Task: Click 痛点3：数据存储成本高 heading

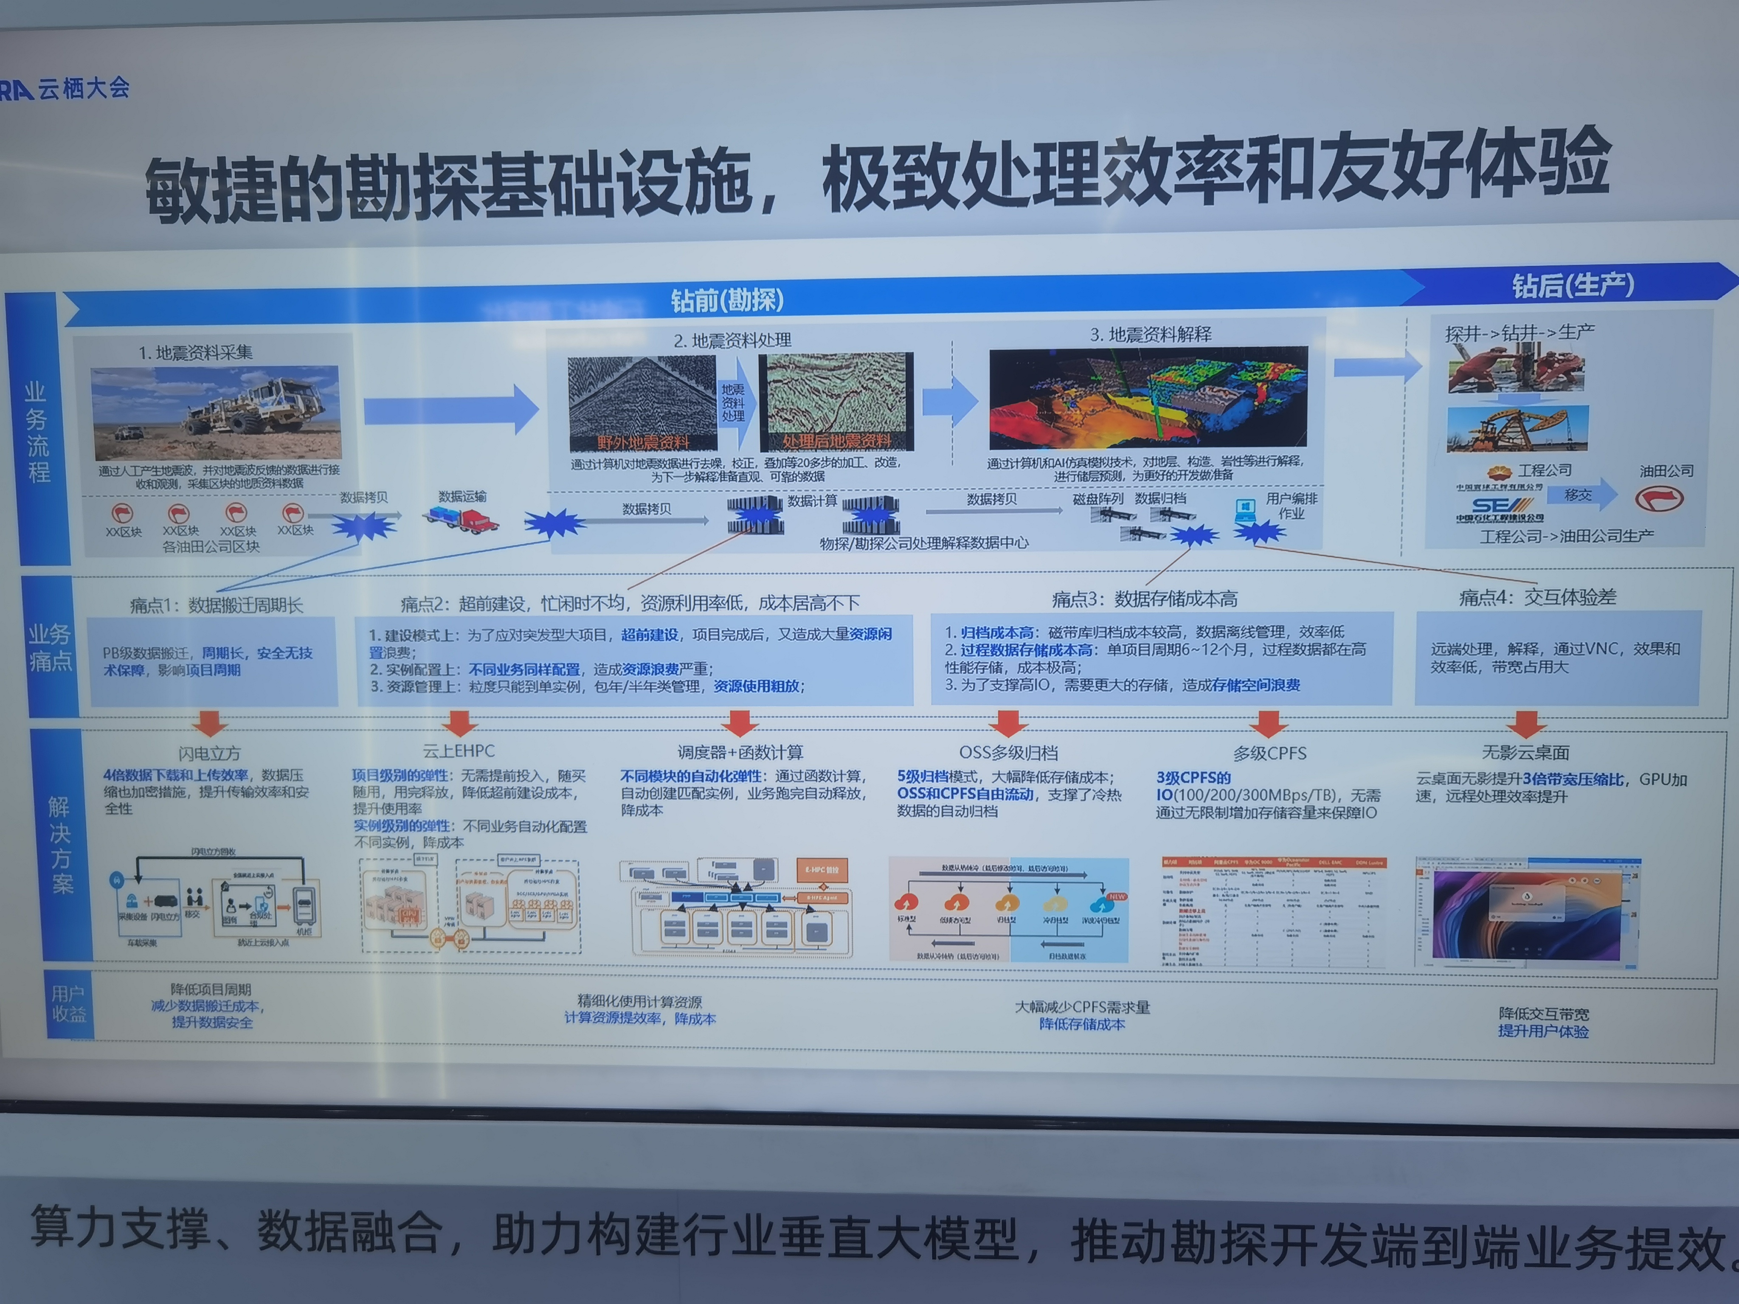Action: [1145, 599]
